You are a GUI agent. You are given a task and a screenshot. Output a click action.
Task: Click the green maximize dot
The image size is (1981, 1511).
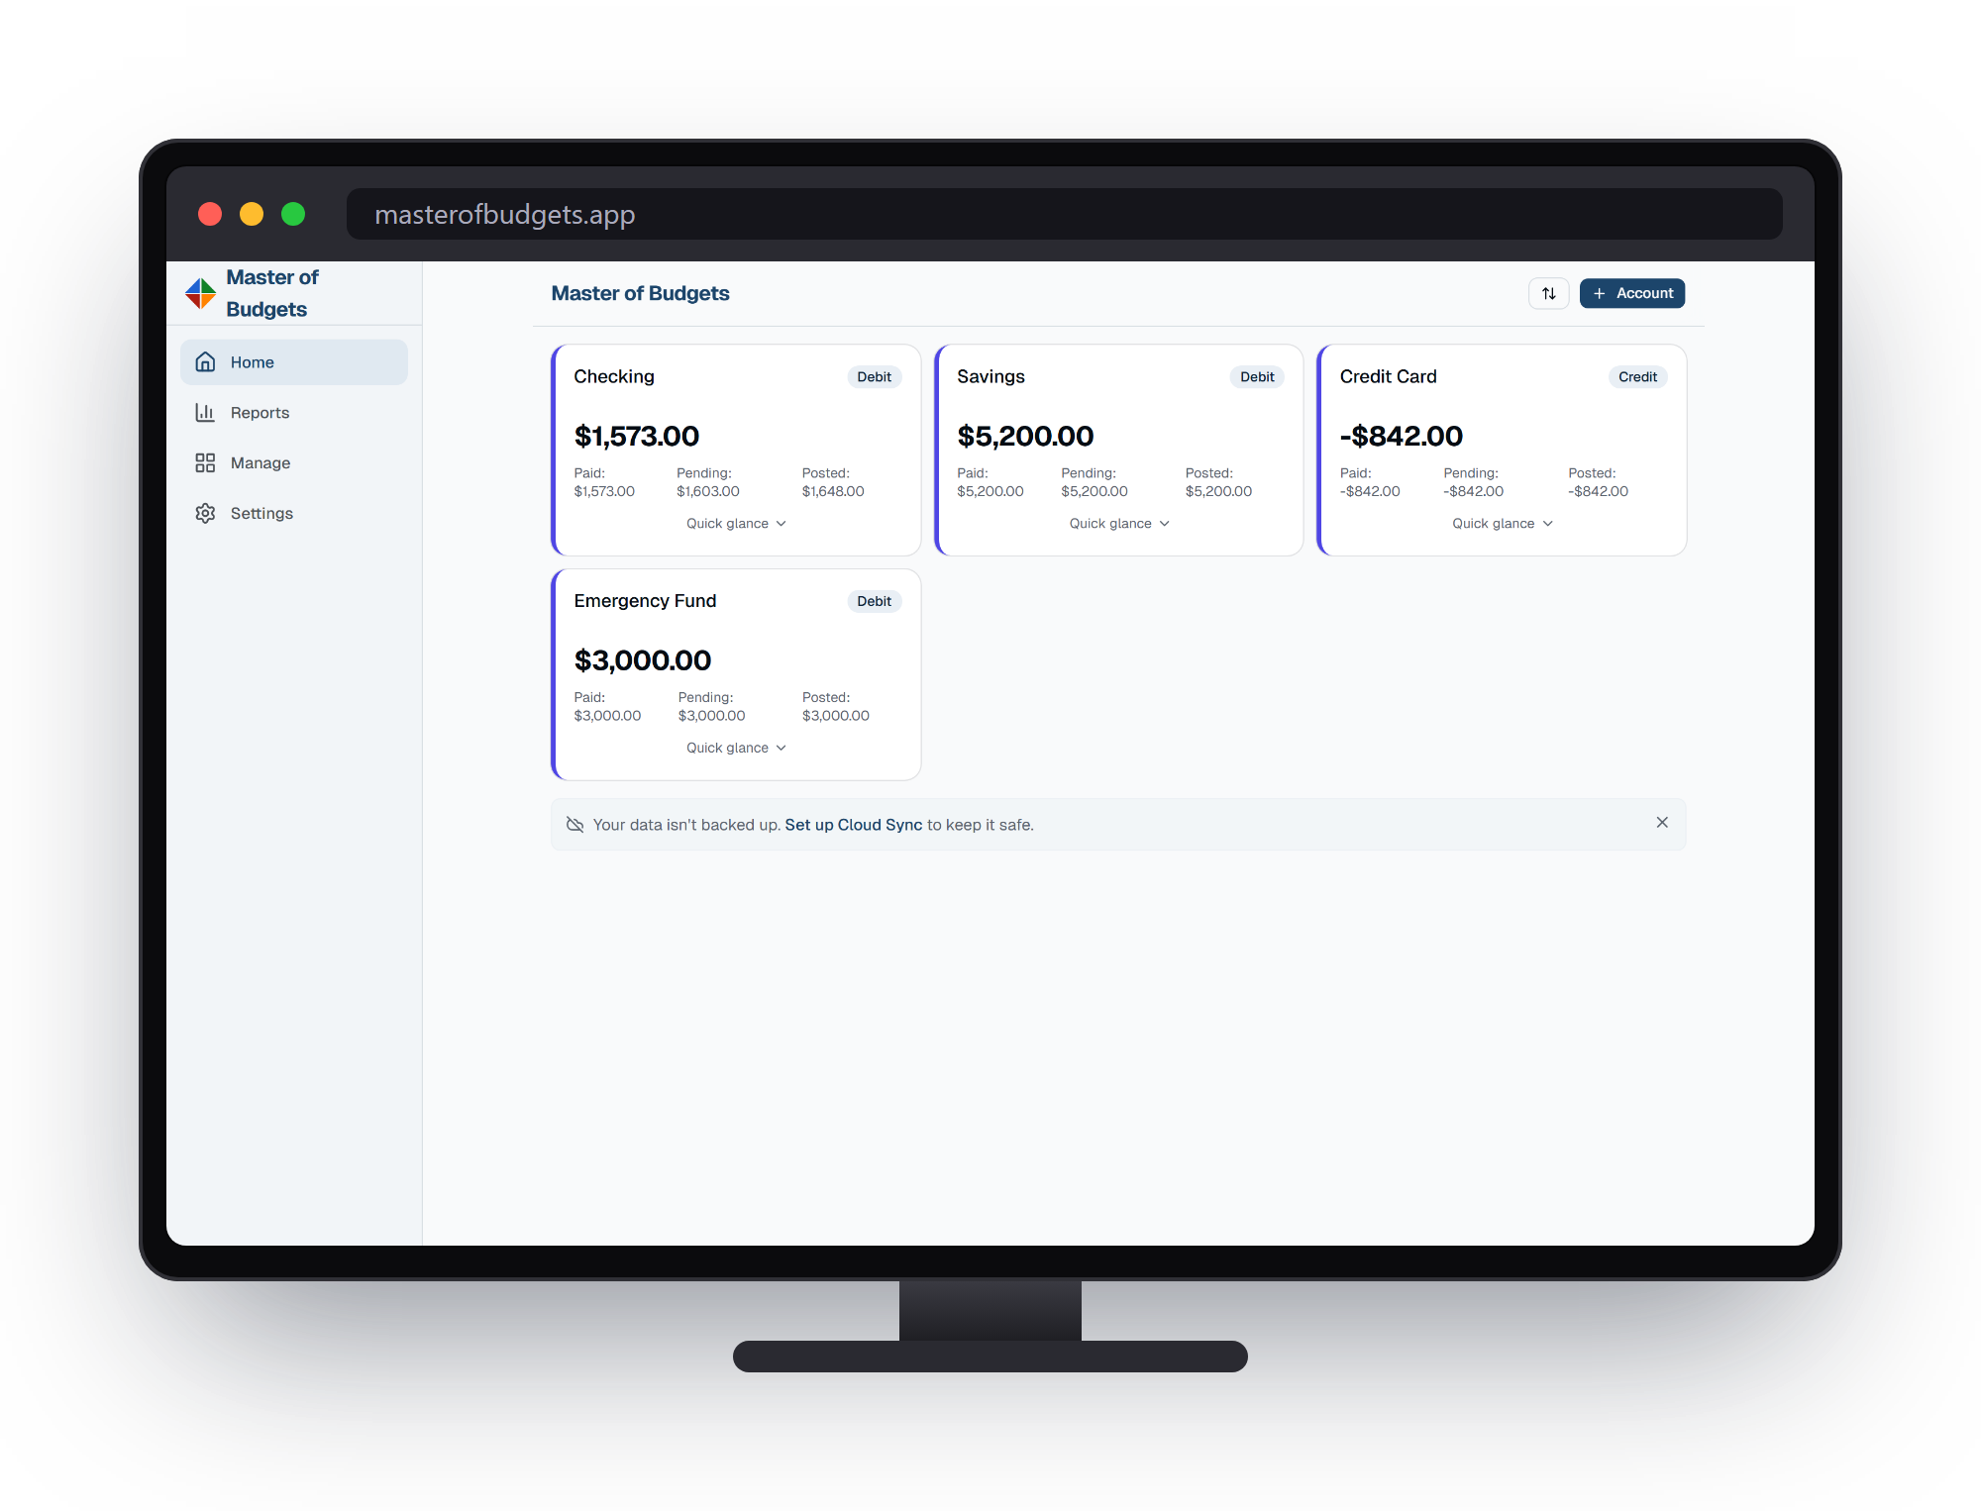[293, 214]
